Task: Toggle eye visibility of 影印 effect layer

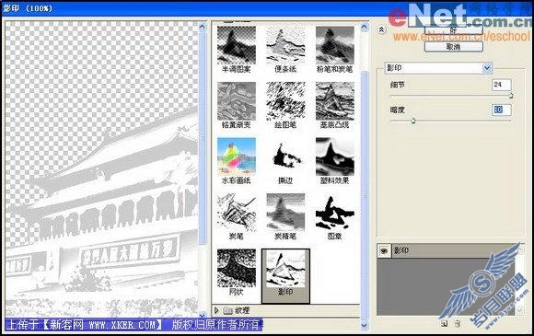Action: (x=384, y=251)
